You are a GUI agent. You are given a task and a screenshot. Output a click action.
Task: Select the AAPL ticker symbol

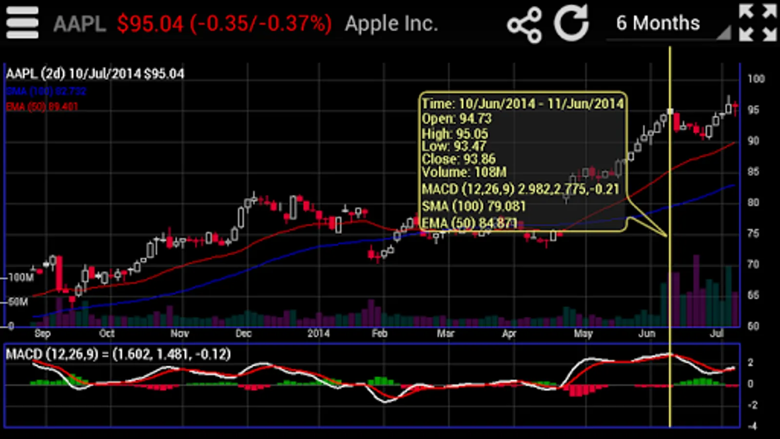[x=79, y=24]
